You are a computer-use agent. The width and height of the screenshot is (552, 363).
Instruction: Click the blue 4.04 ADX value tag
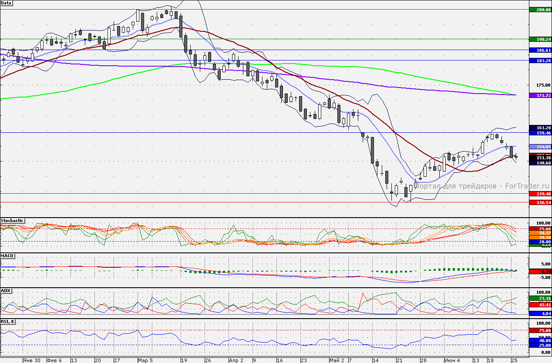[540, 313]
